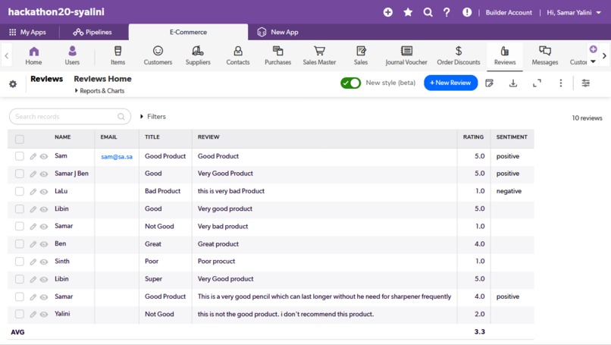Open the Sales Master table
The image size is (611, 345).
click(320, 55)
